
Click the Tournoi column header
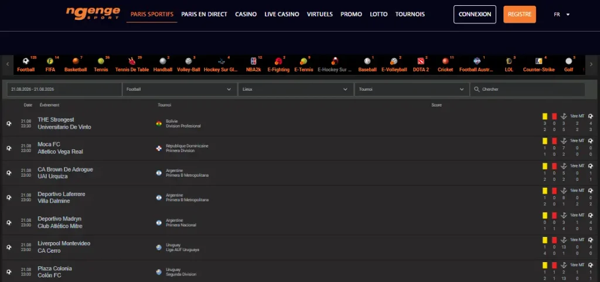(164, 105)
